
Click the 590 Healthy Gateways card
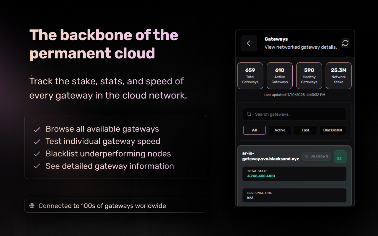click(309, 76)
